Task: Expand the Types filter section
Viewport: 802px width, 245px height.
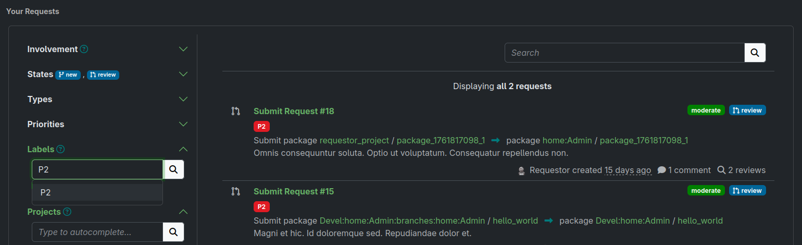Action: pos(183,99)
